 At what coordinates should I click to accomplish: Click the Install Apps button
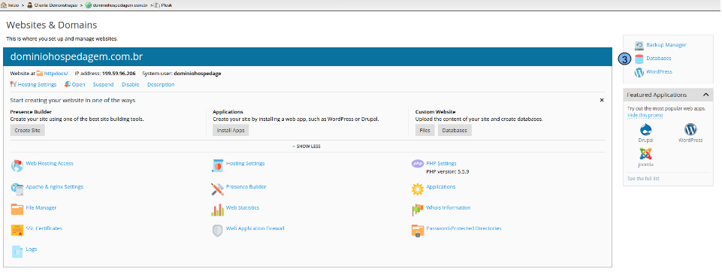(x=231, y=130)
